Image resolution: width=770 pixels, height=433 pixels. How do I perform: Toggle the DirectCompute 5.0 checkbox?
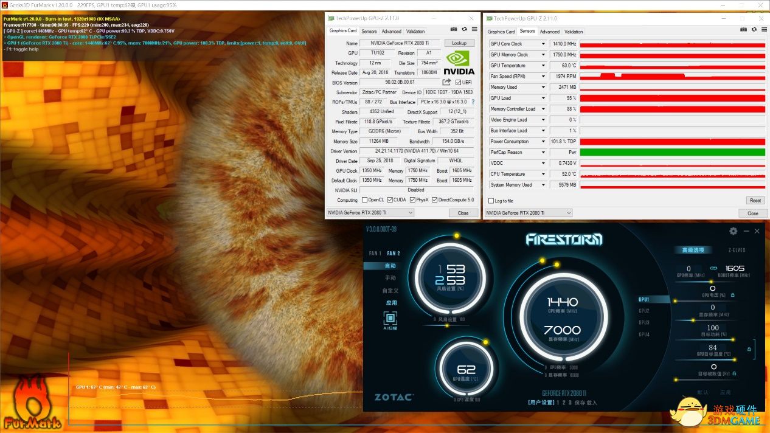pos(435,200)
